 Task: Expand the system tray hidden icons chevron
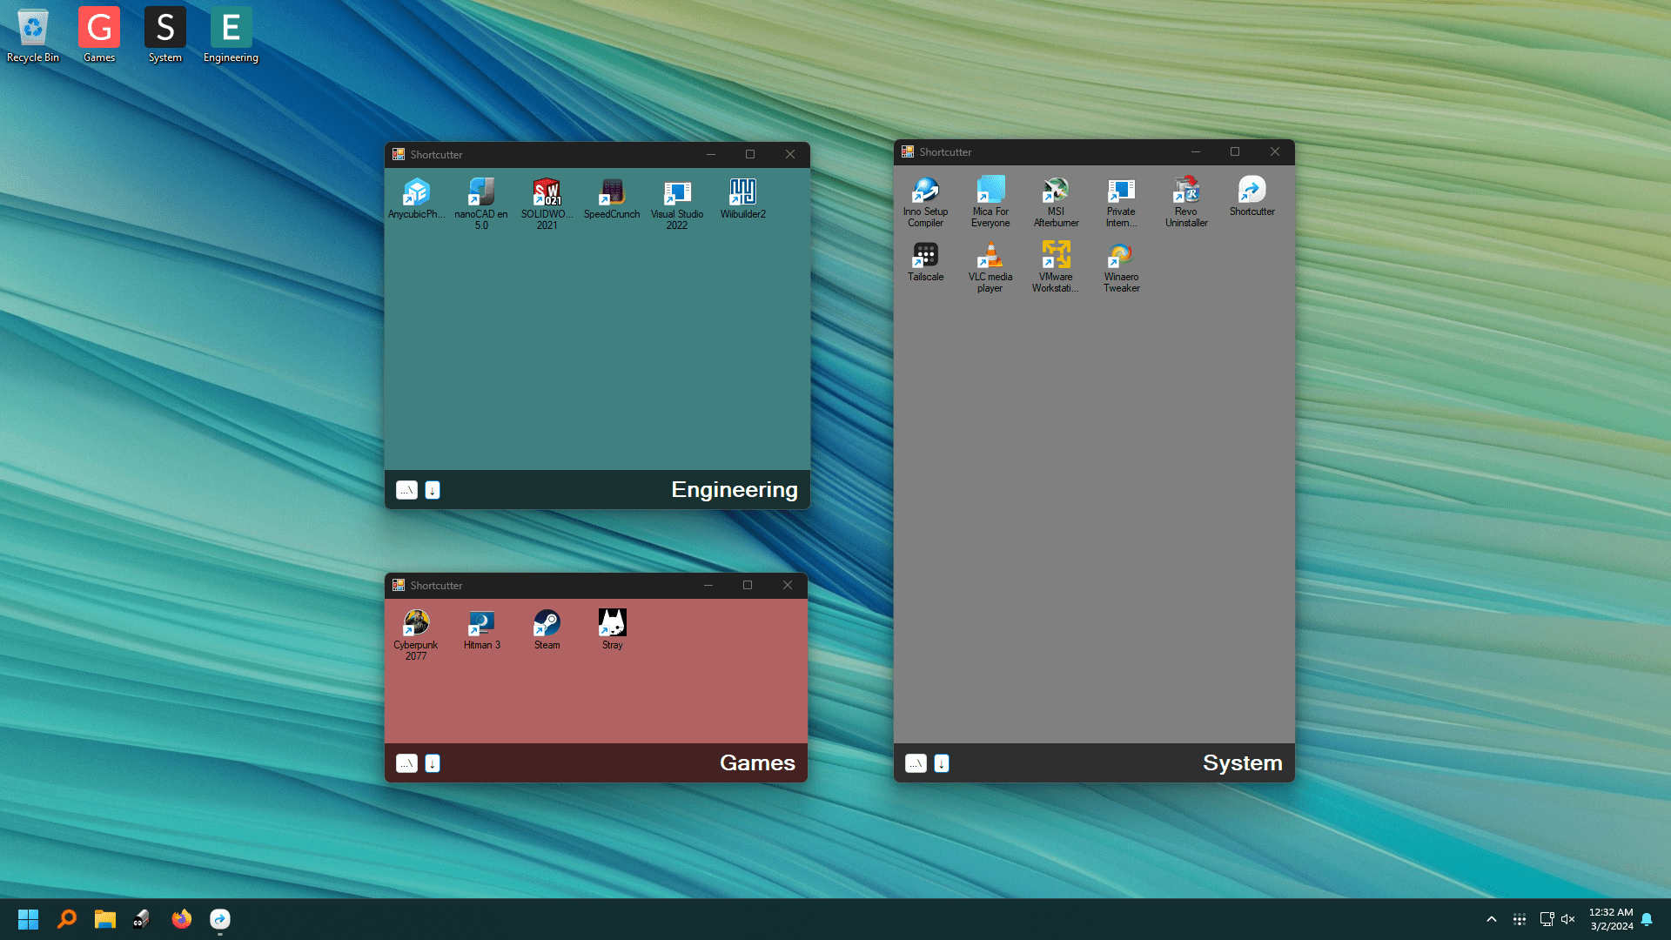point(1492,919)
